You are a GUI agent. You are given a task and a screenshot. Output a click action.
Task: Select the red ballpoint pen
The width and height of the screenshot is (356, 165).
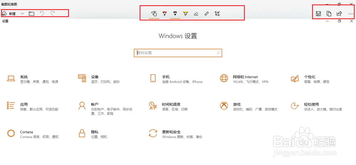coord(164,13)
